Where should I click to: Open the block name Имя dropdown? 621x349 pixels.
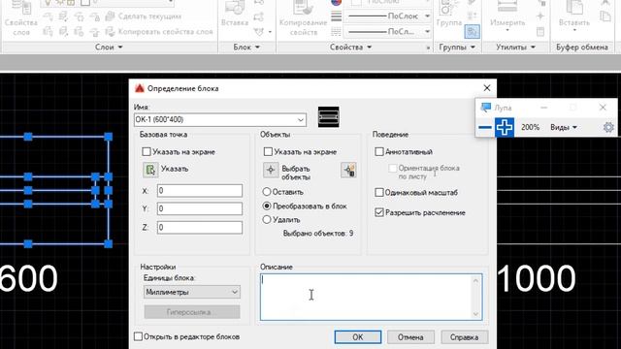point(300,119)
